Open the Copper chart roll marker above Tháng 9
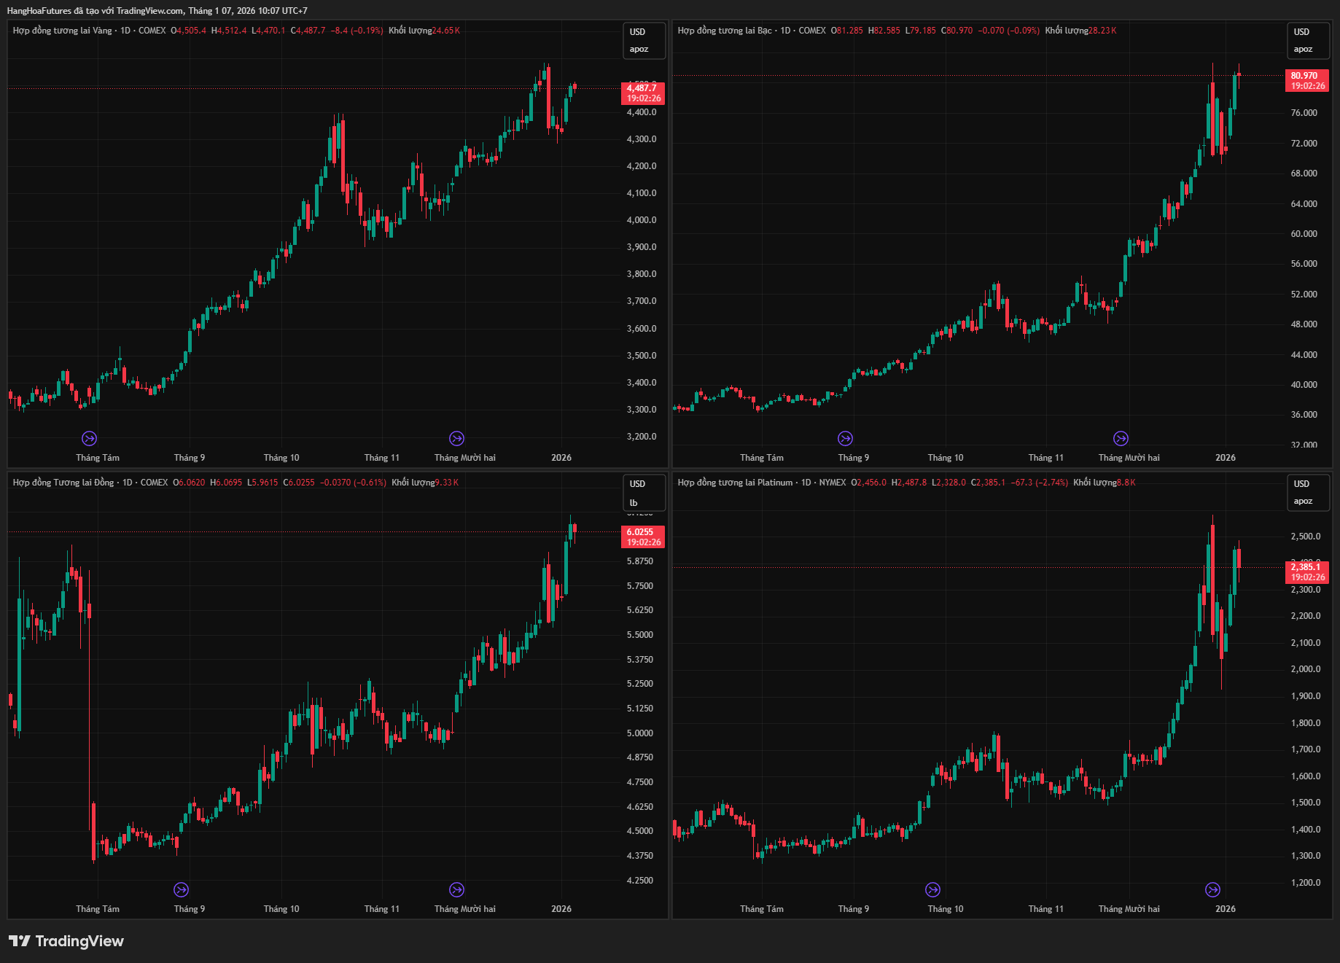Viewport: 1340px width, 963px height. 181,889
